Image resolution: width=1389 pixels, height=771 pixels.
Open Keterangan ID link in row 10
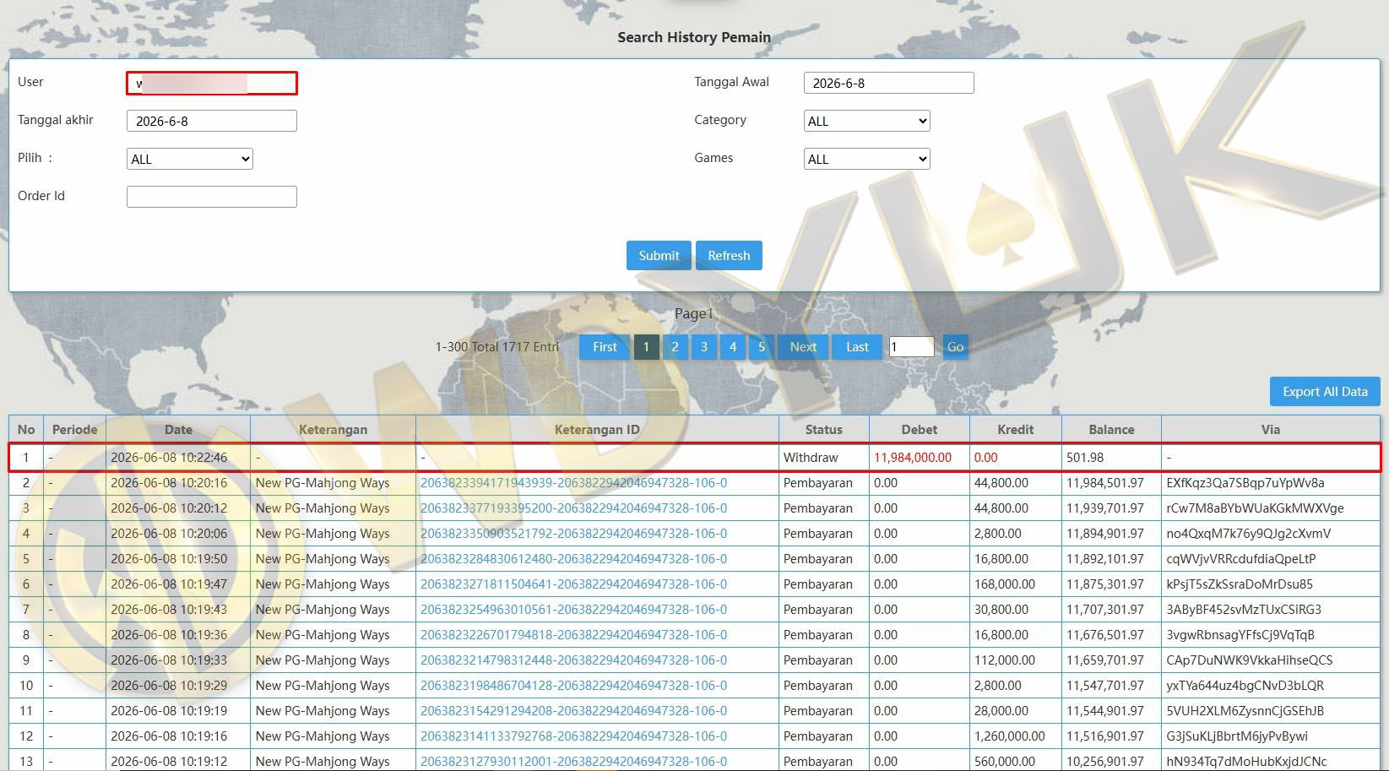point(573,686)
